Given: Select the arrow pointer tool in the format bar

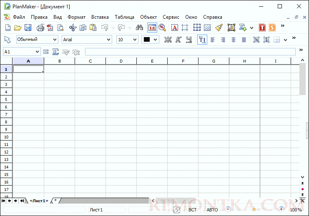Looking at the screenshot, I should coord(8,40).
